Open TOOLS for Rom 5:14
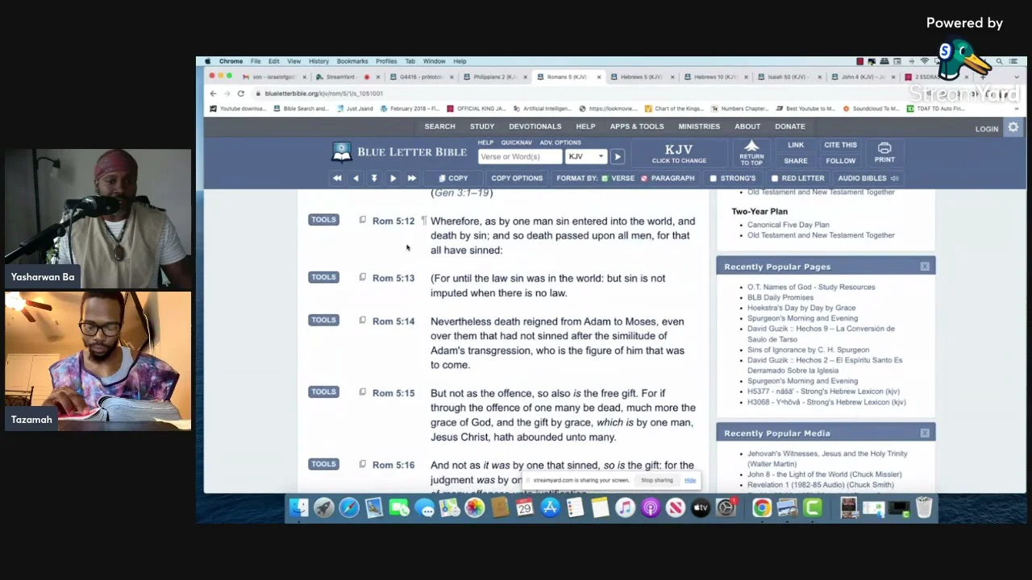This screenshot has width=1032, height=580. (323, 320)
